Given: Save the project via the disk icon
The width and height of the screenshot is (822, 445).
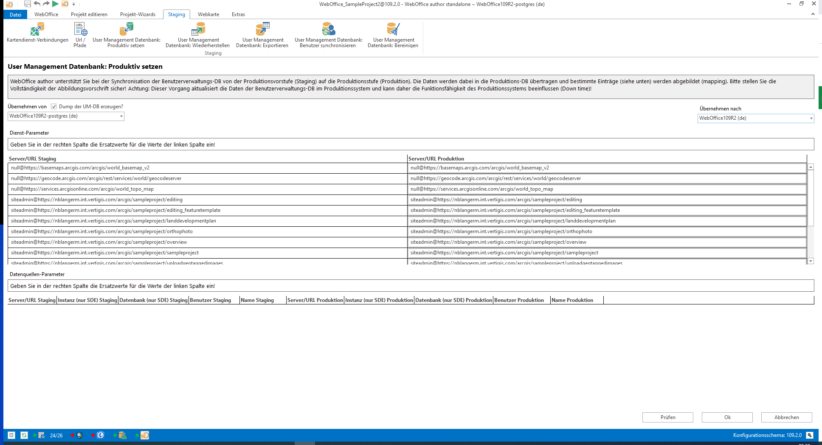Looking at the screenshot, I should point(27,4).
